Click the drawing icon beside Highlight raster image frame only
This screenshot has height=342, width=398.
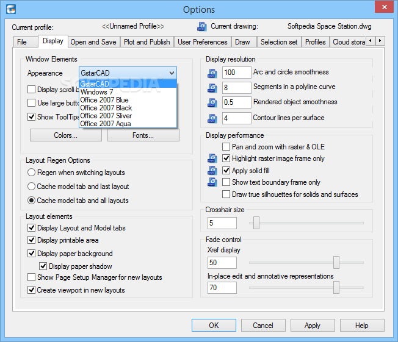click(212, 159)
